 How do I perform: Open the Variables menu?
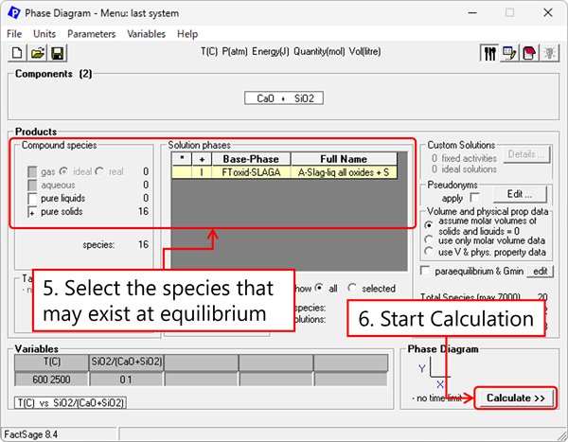(x=147, y=34)
